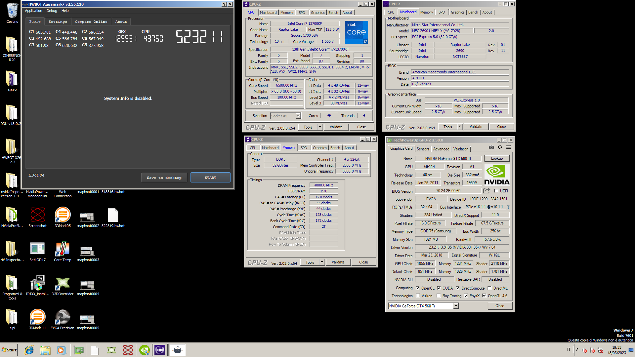Open the Tools dropdown arrow in CPU-Z Mainboard window
This screenshot has height=357, width=635.
pyautogui.click(x=460, y=127)
